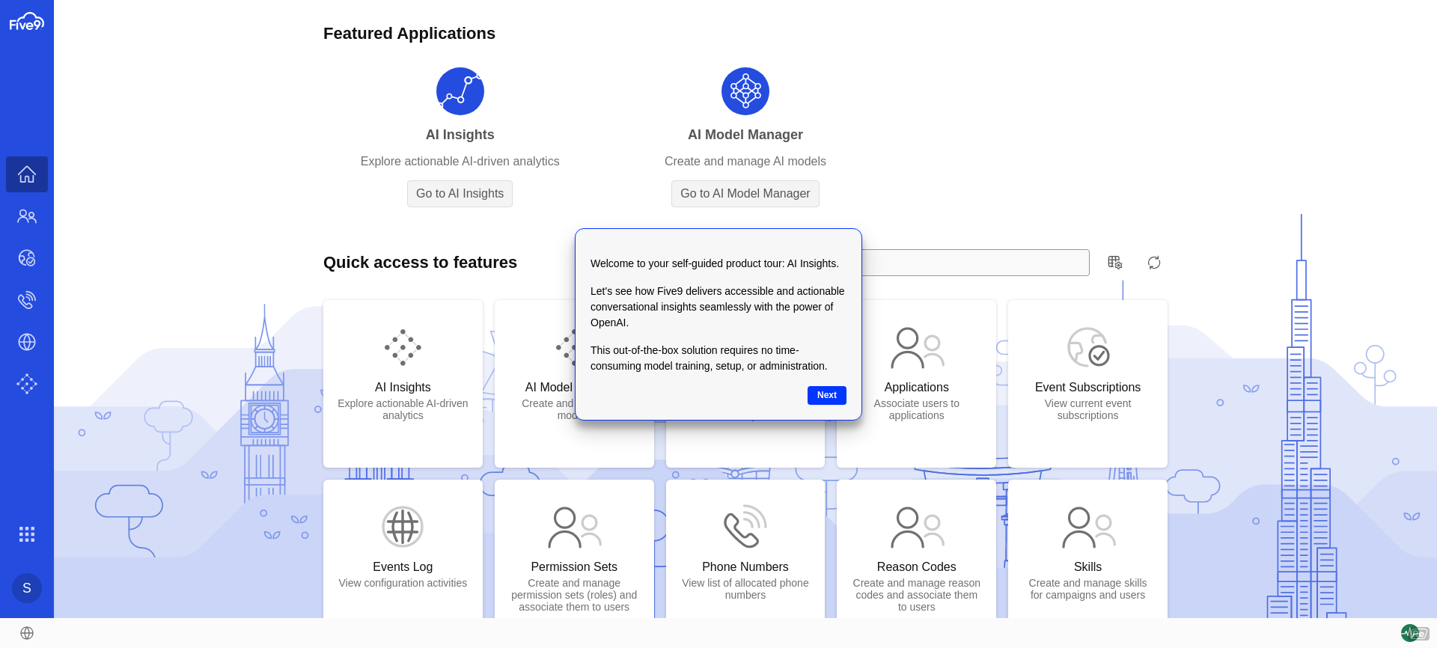Click the quick access search field

(974, 263)
